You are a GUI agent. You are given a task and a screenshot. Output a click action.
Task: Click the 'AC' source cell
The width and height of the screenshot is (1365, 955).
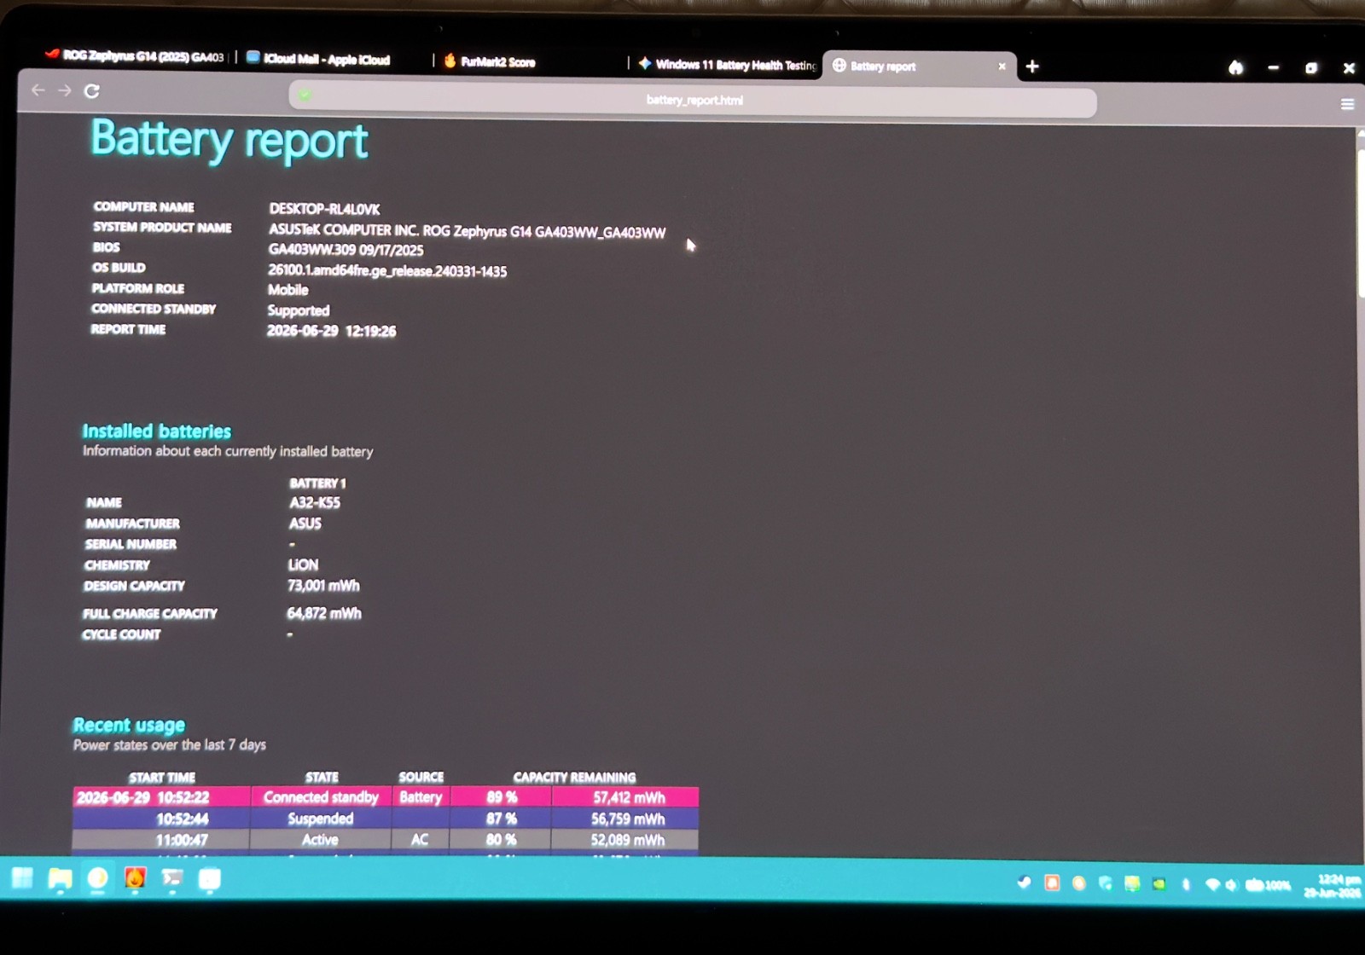click(420, 840)
